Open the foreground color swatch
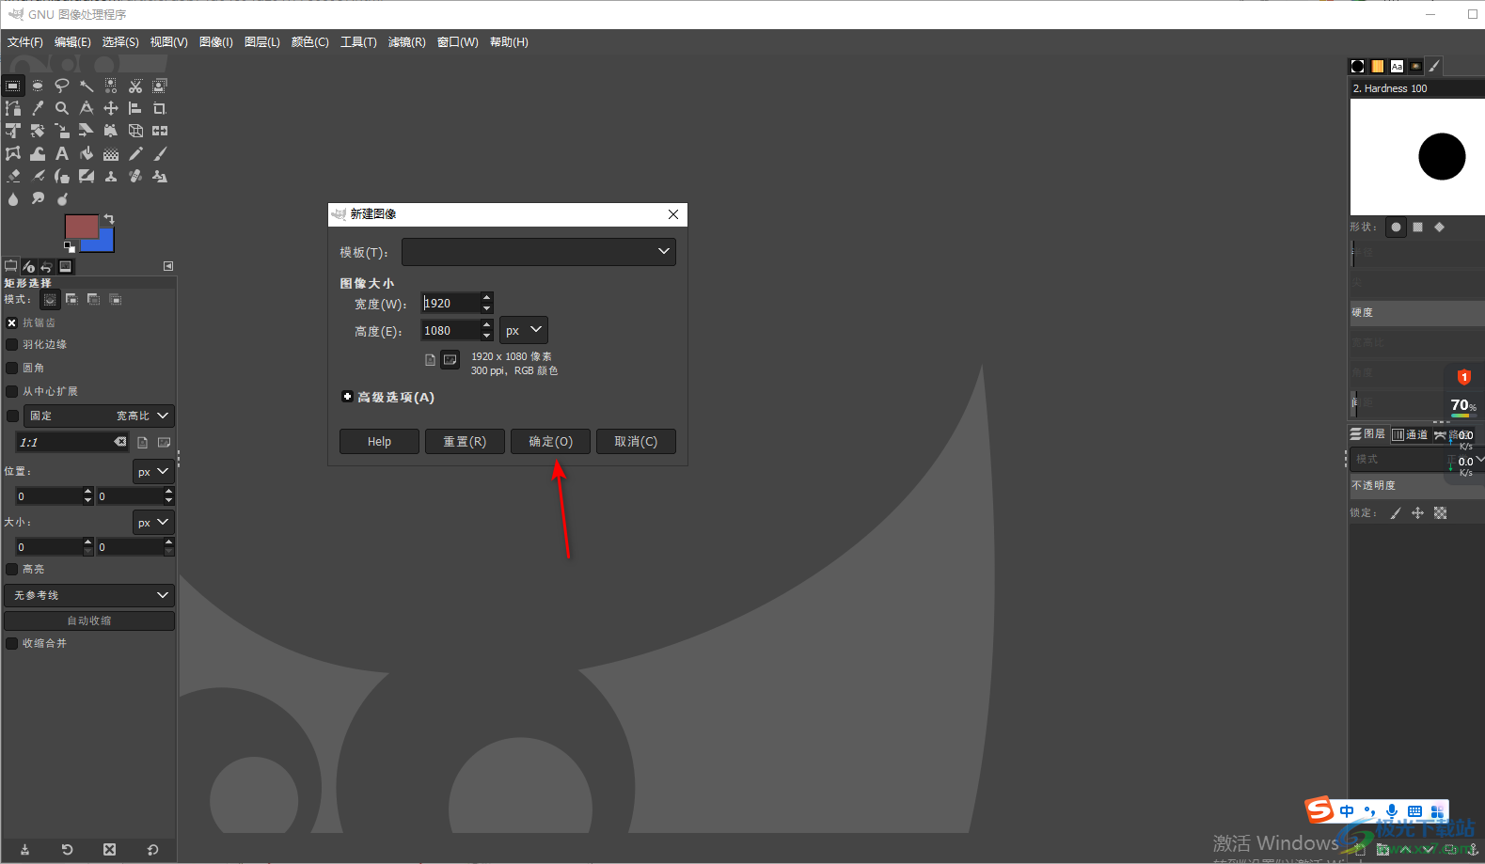 coord(81,226)
